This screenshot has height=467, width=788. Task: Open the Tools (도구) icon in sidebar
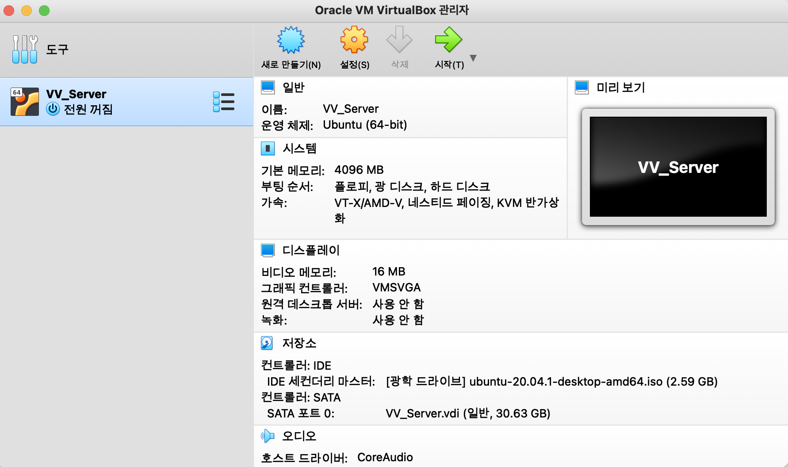tap(25, 50)
